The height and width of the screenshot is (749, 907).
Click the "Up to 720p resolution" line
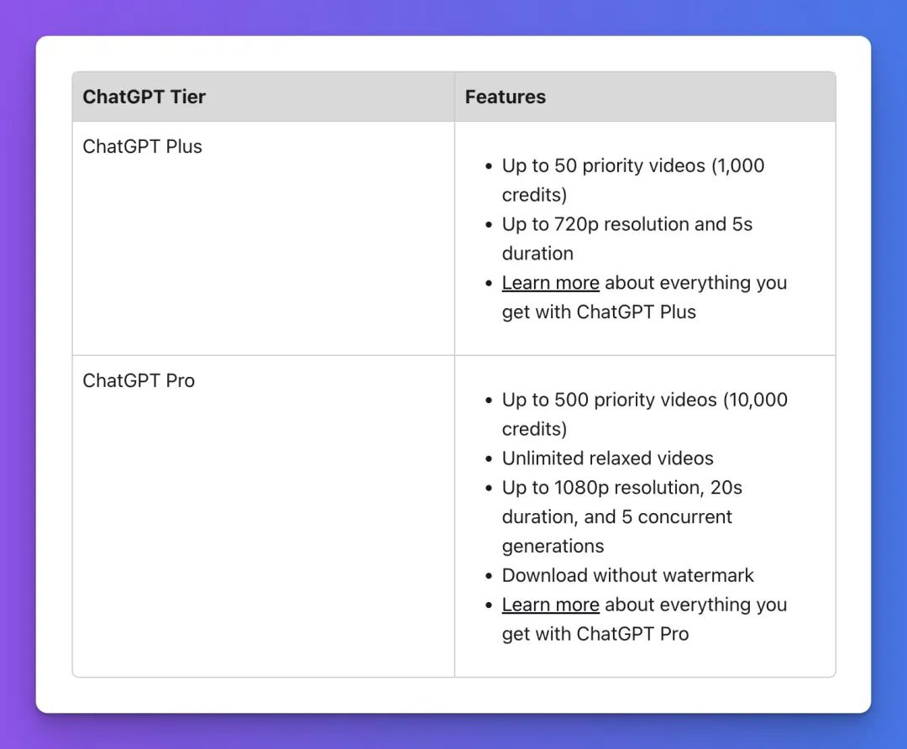pos(627,224)
